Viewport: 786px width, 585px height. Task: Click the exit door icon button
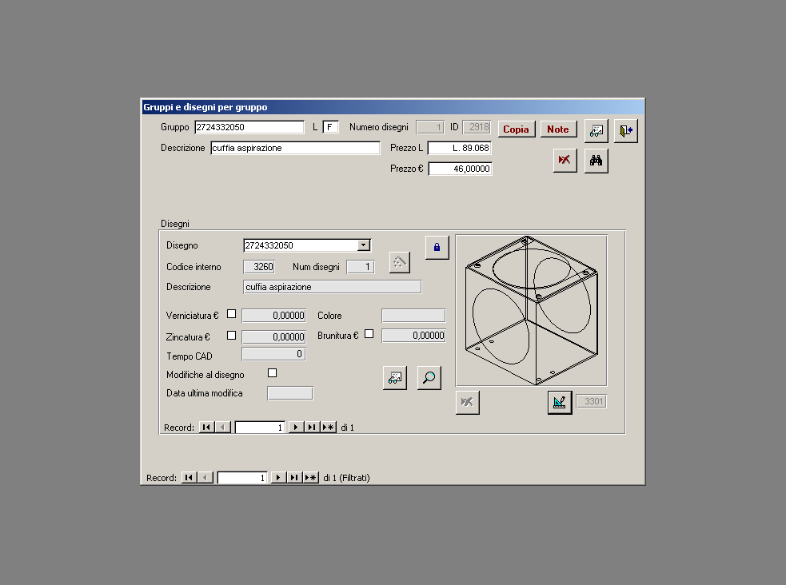pyautogui.click(x=625, y=131)
